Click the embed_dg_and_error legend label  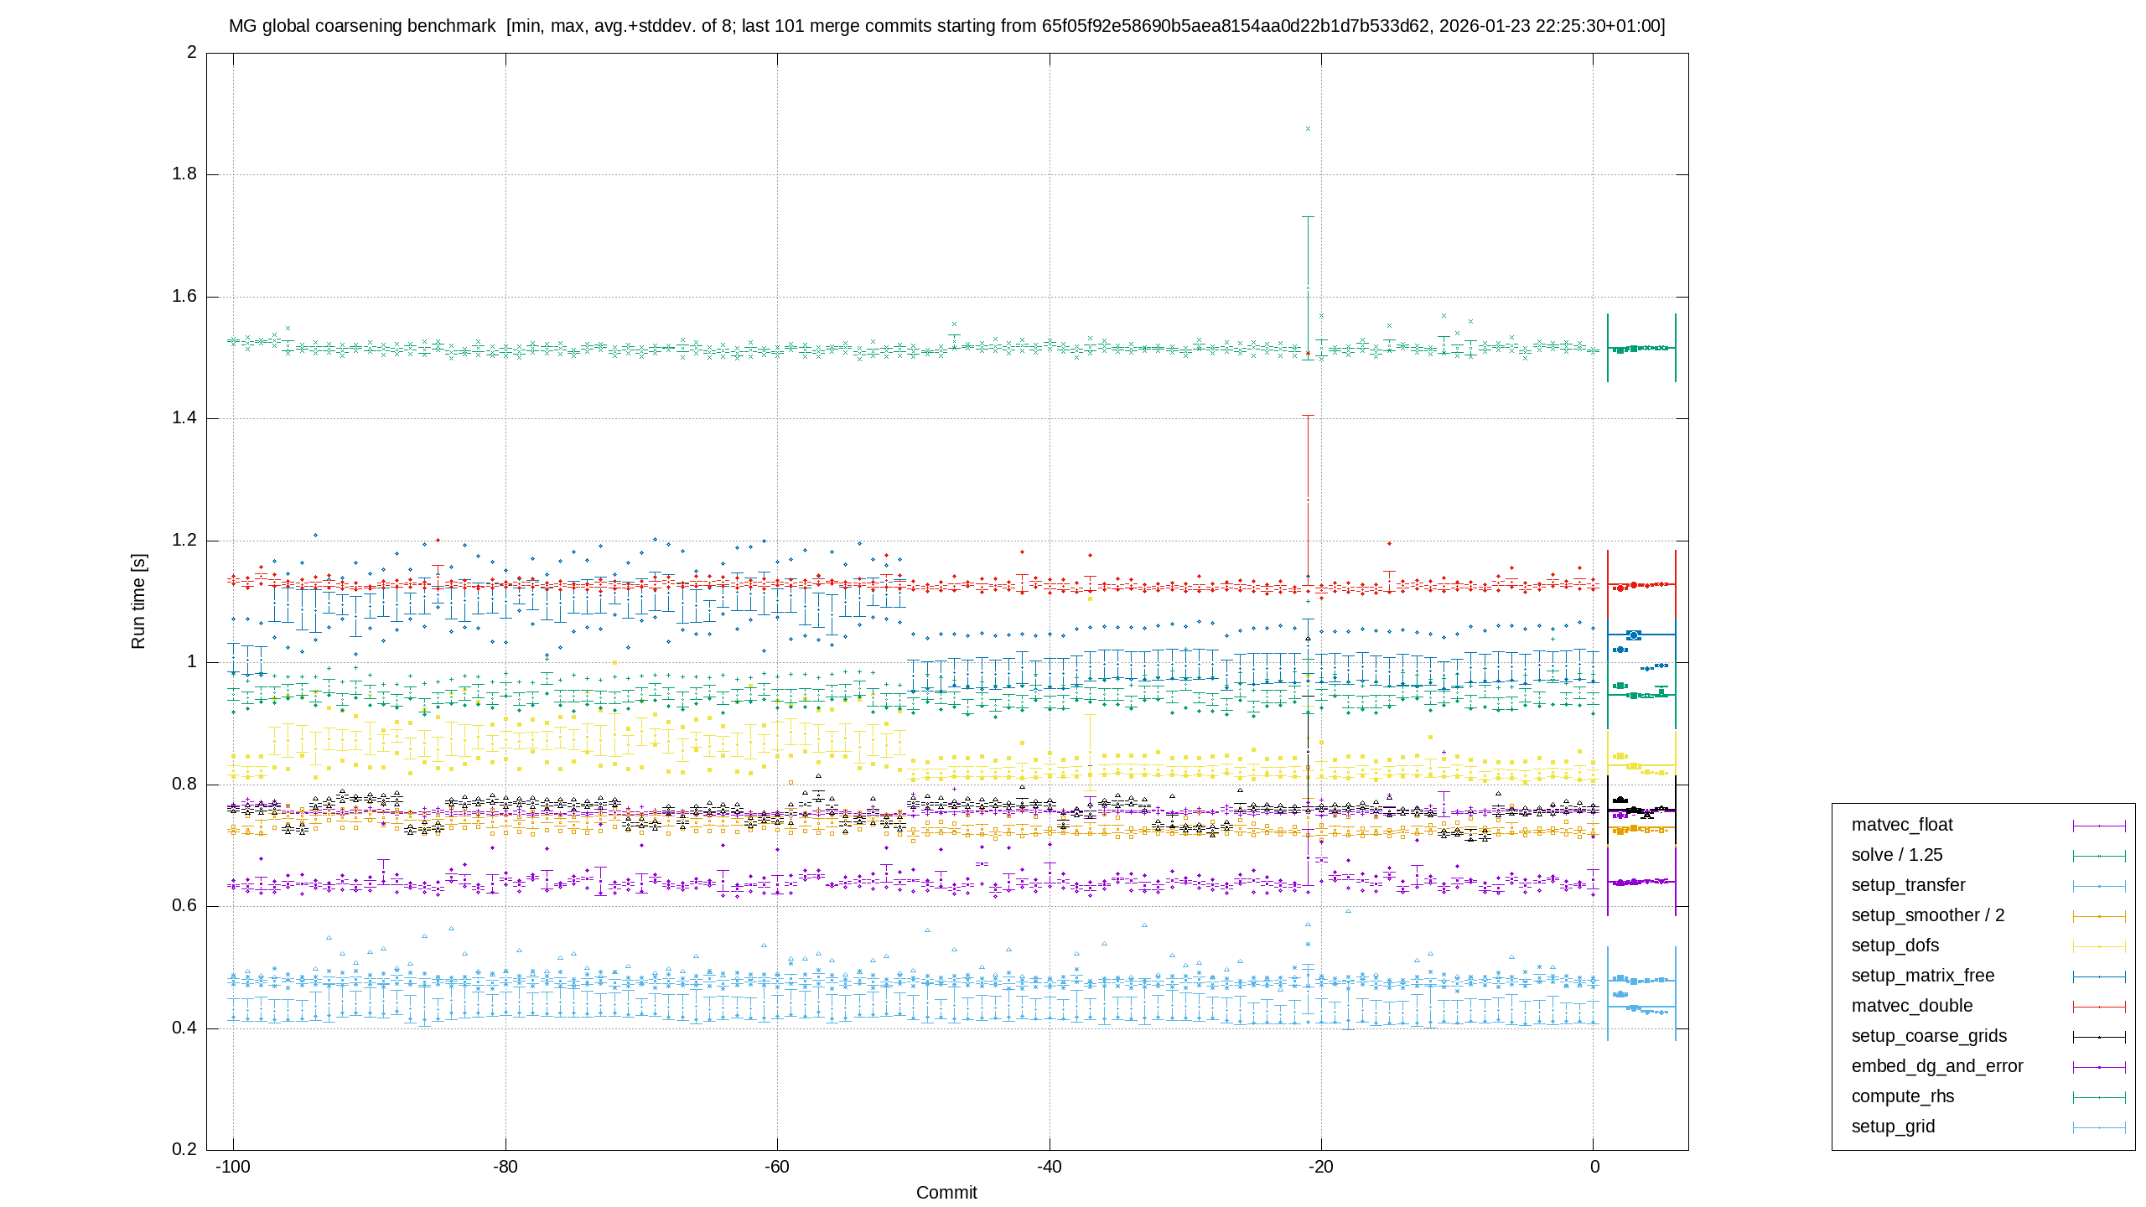(x=1937, y=1066)
